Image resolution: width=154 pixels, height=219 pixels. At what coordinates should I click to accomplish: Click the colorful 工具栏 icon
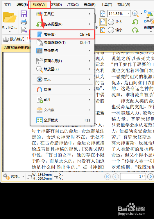pos(39,14)
